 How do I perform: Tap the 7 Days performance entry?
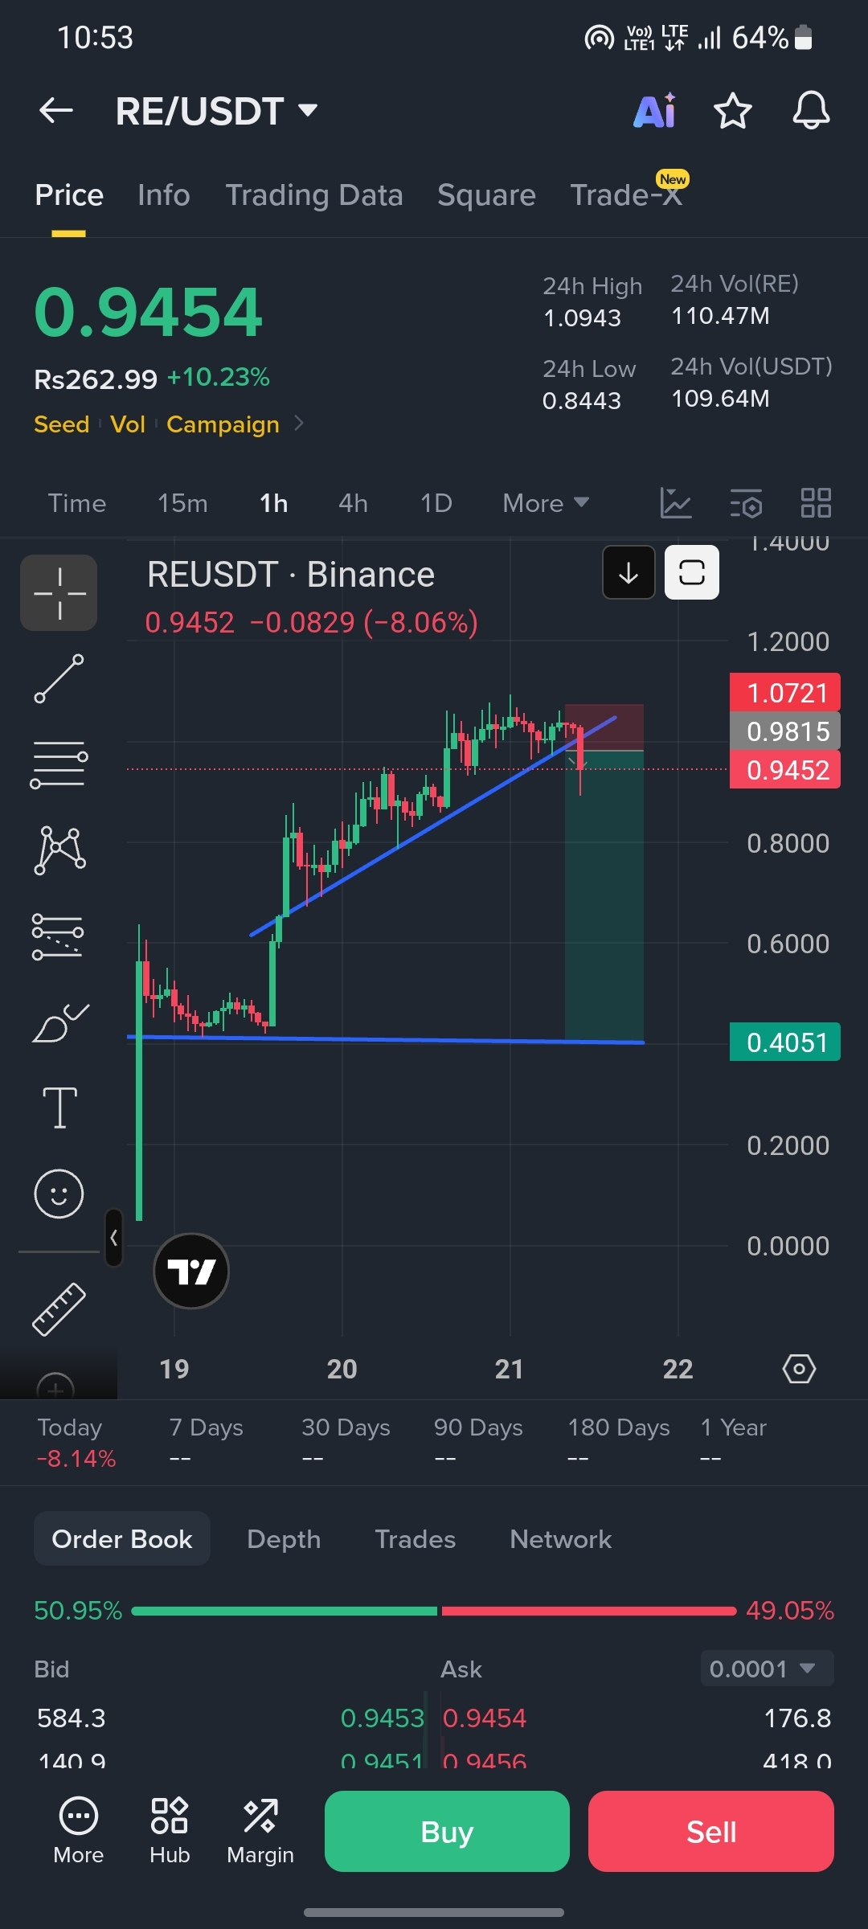[206, 1442]
